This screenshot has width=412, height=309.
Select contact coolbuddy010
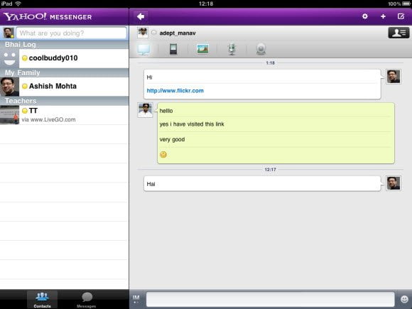tap(65, 58)
